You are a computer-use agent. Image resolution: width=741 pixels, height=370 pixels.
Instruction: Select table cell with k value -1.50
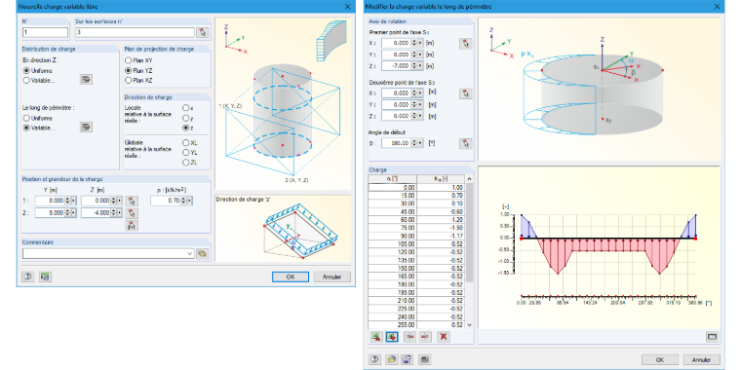tap(442, 228)
